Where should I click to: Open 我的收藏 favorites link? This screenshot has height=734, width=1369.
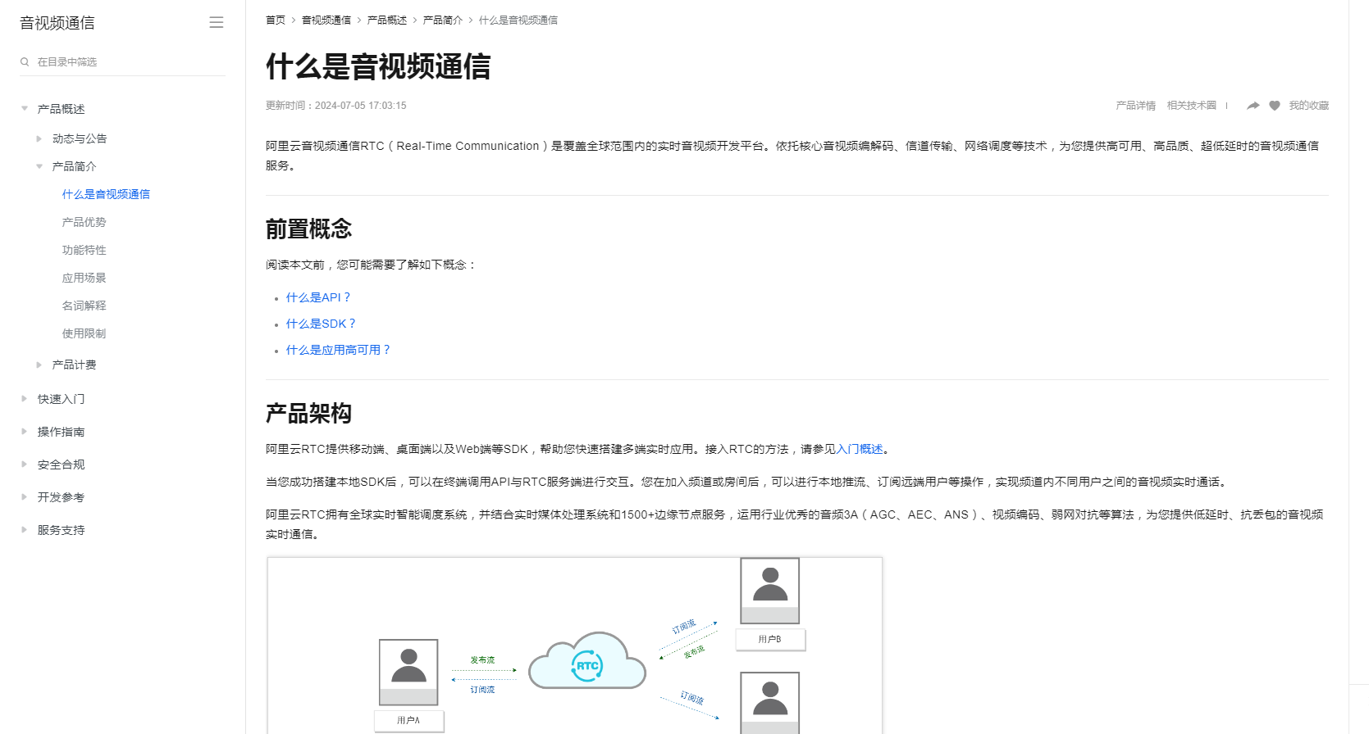(x=1308, y=106)
